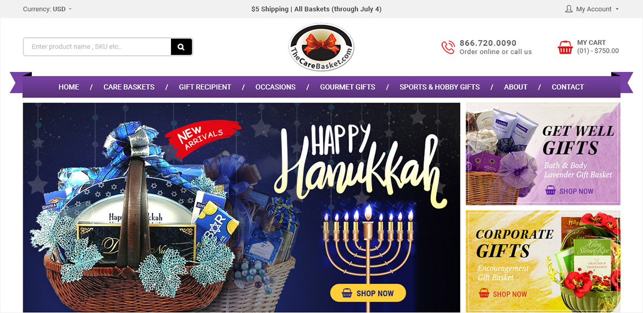Click the Get Well Gifts banner image
The image size is (643, 313).
[543, 153]
